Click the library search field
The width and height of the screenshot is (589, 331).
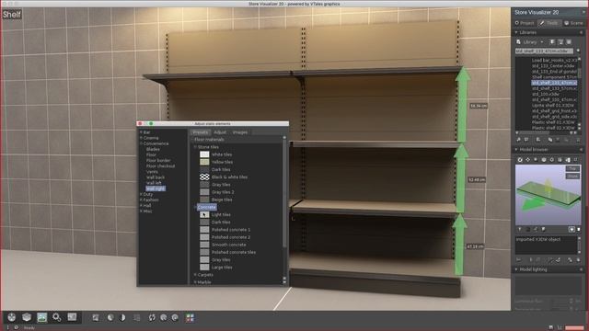(544, 51)
